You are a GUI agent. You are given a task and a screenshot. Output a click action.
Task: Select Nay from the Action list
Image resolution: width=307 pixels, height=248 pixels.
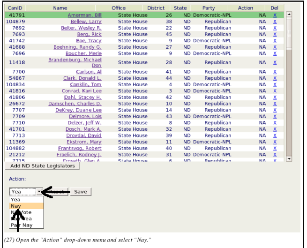pyautogui.click(x=16, y=206)
